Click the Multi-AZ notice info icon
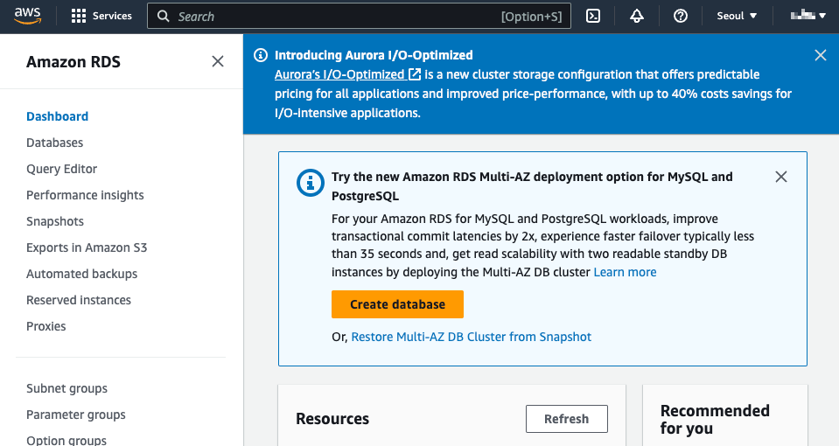The image size is (839, 446). (x=311, y=183)
